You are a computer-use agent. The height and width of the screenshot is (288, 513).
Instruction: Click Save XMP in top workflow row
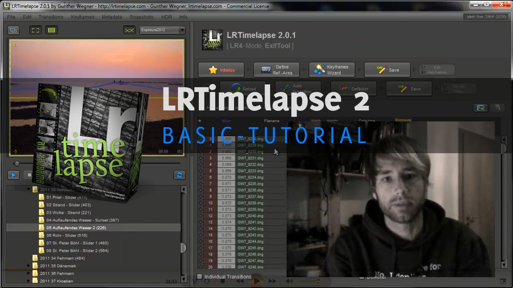pyautogui.click(x=387, y=70)
